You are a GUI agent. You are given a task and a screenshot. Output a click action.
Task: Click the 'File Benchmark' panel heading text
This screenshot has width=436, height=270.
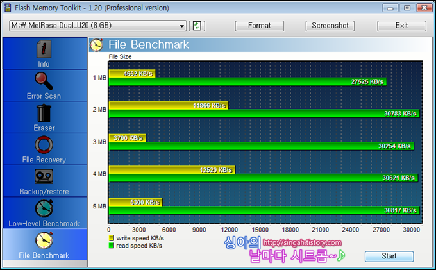[149, 44]
